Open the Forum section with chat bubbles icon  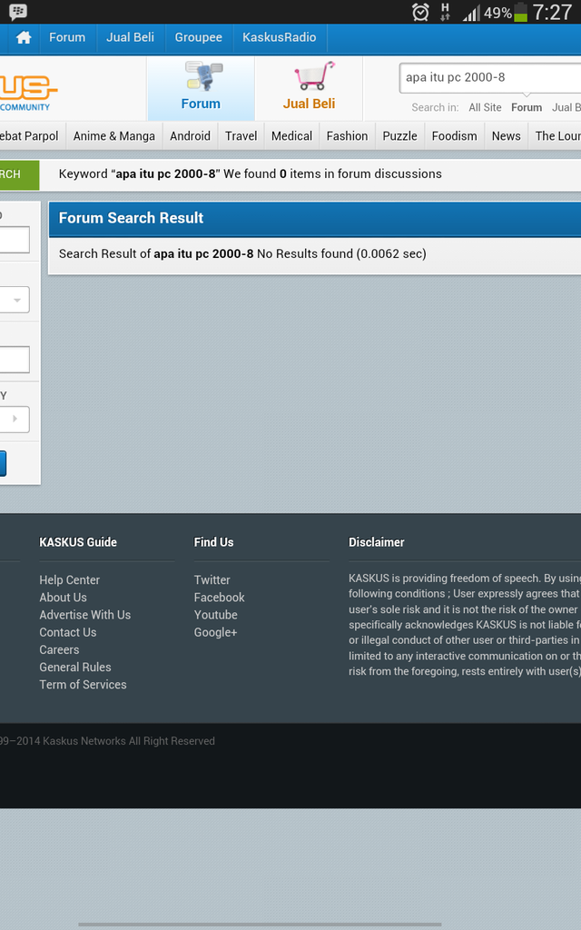(201, 87)
